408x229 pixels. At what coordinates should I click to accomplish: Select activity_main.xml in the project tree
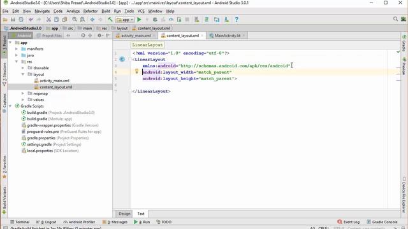click(x=54, y=81)
